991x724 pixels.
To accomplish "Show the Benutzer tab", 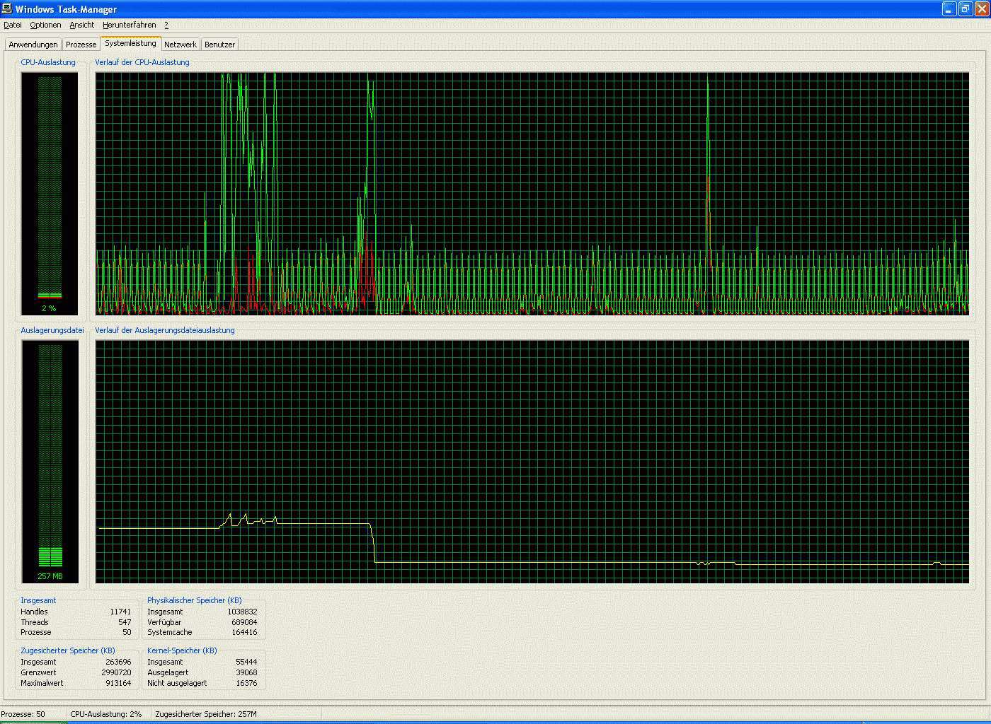I will pos(219,45).
